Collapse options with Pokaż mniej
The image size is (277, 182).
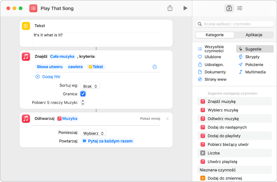coord(150,119)
